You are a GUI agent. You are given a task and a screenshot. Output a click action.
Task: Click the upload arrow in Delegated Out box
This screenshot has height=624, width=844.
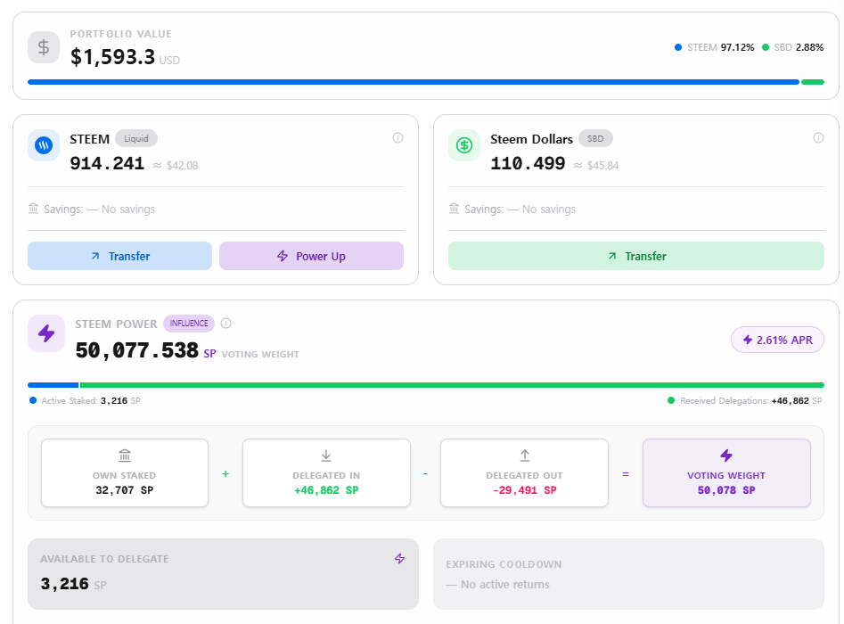click(525, 456)
